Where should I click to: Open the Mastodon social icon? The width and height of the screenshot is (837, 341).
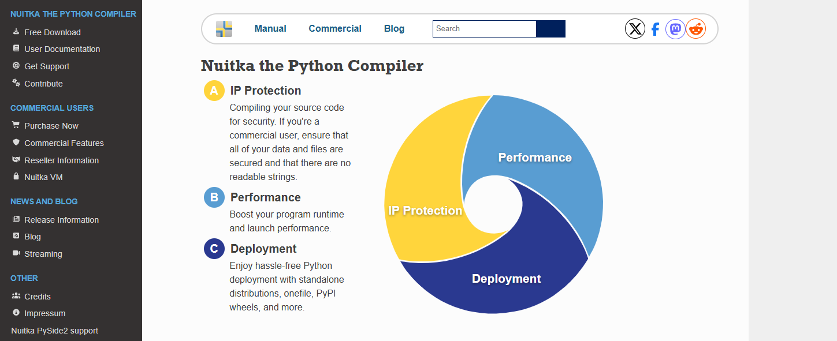(675, 29)
